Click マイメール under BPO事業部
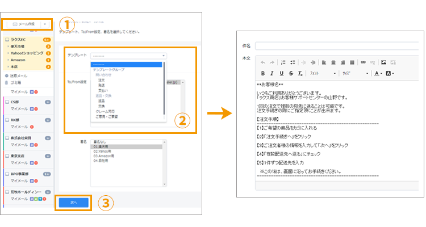The height and width of the screenshot is (227, 426). tap(19, 180)
